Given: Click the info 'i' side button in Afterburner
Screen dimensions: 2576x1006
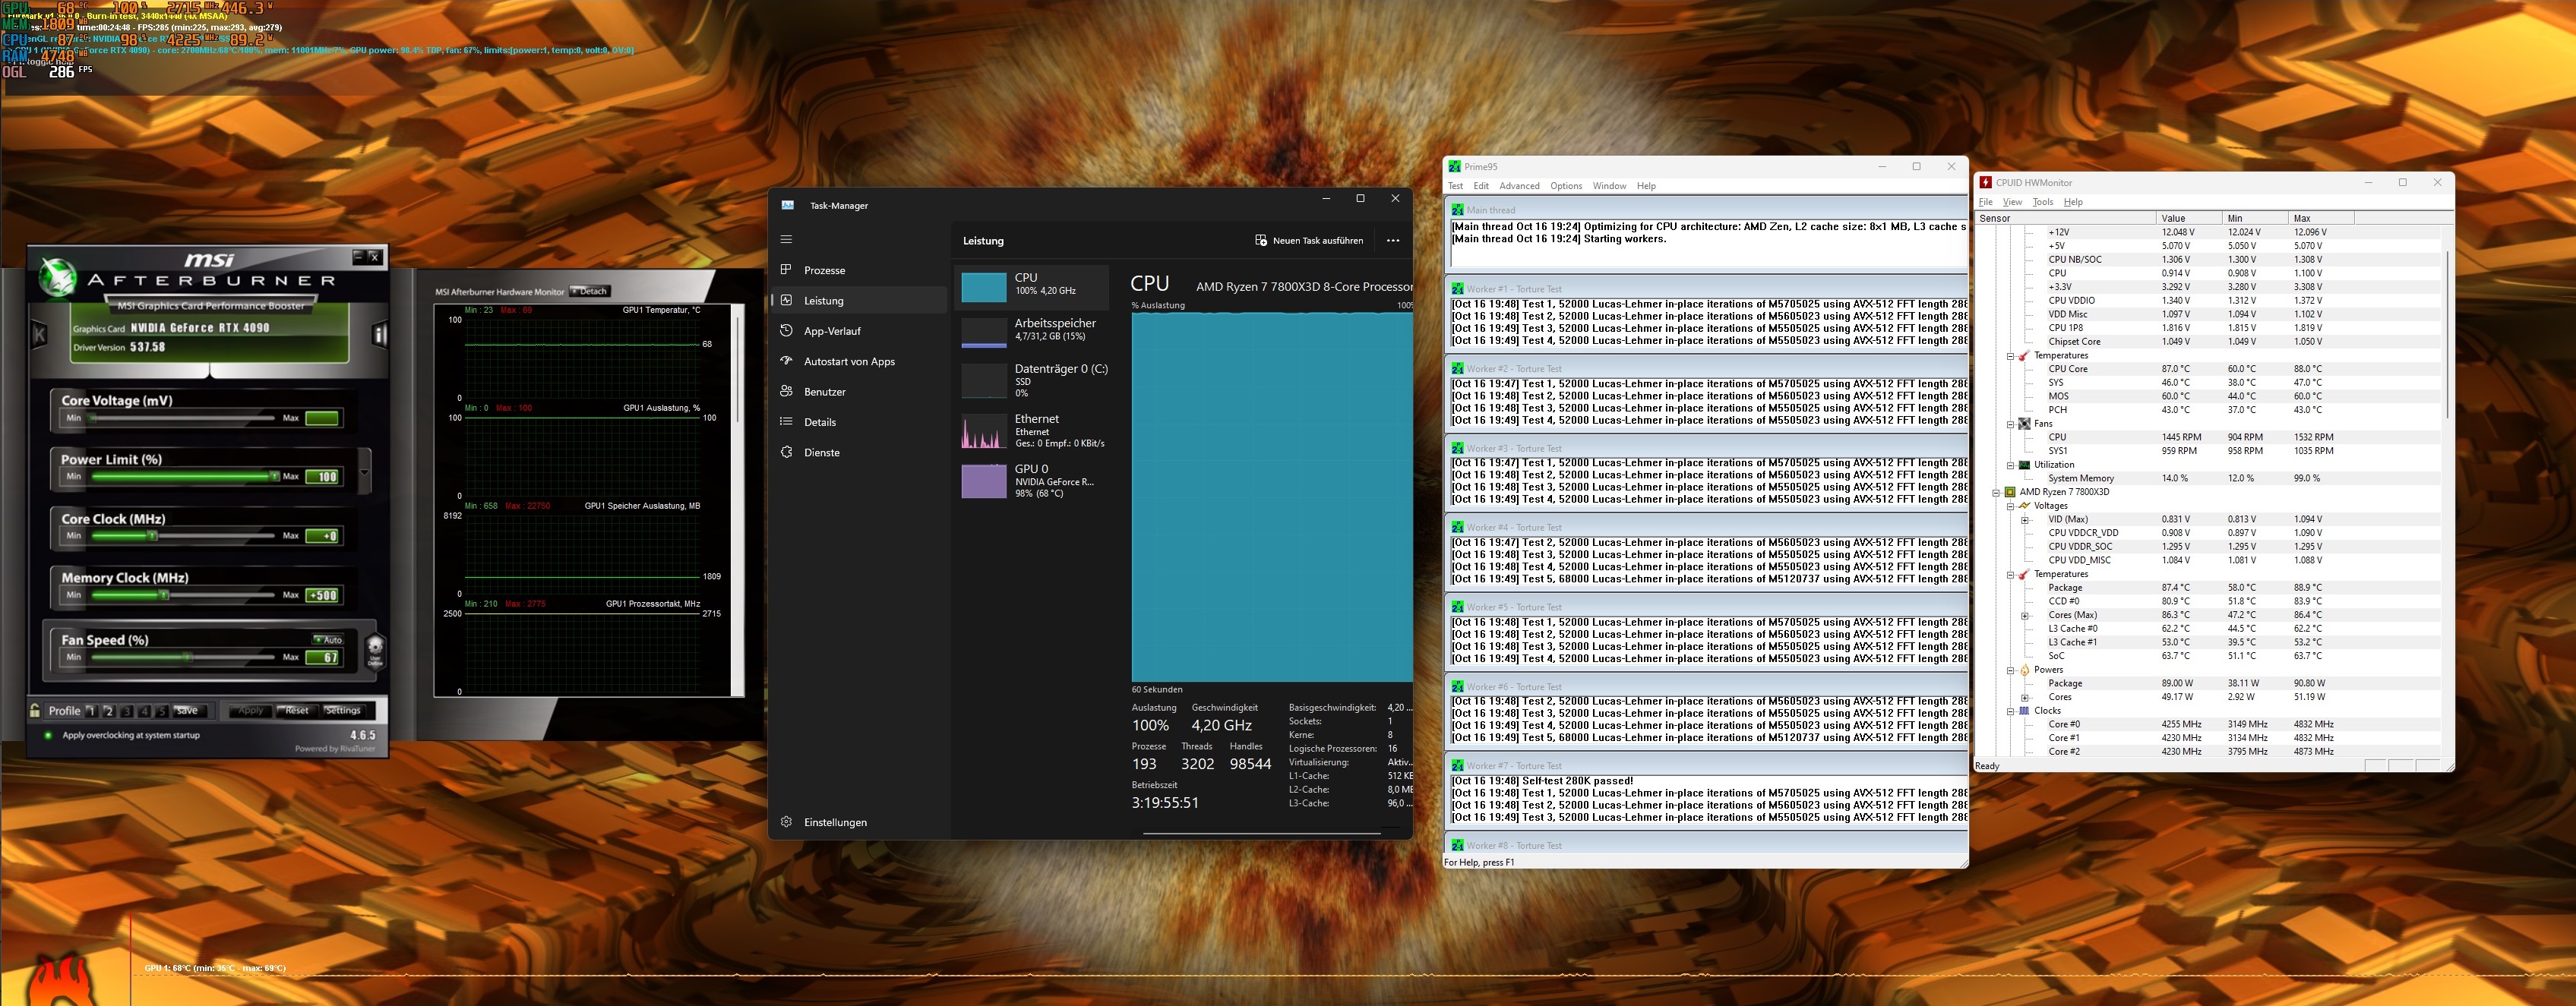Looking at the screenshot, I should 380,335.
